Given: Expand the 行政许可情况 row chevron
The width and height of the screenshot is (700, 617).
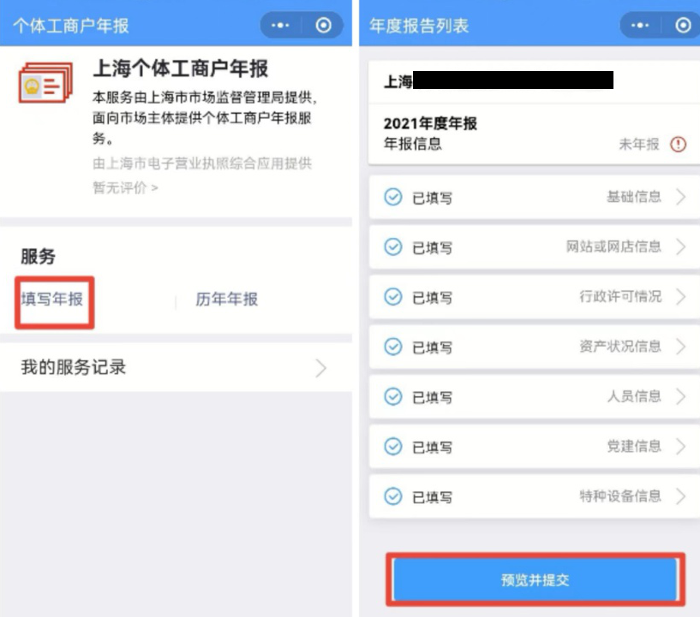Looking at the screenshot, I should pos(681,296).
